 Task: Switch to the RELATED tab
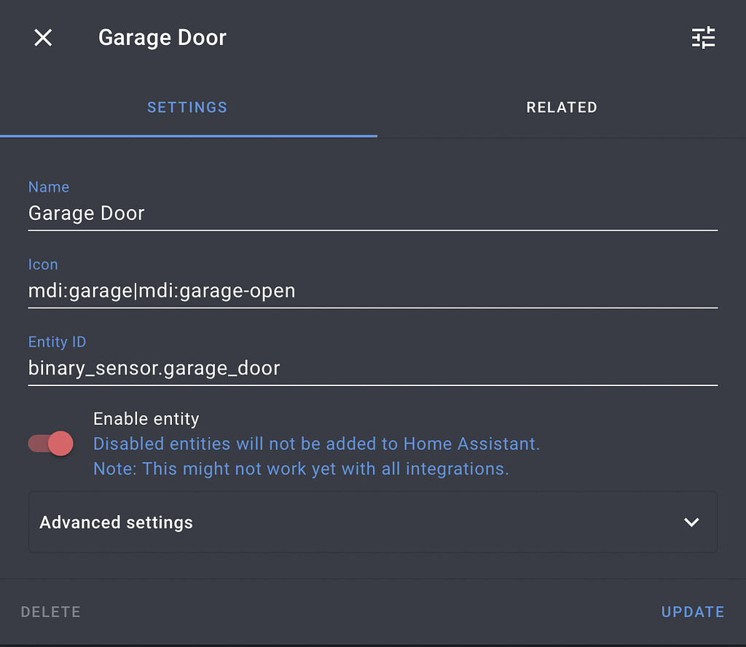(562, 107)
